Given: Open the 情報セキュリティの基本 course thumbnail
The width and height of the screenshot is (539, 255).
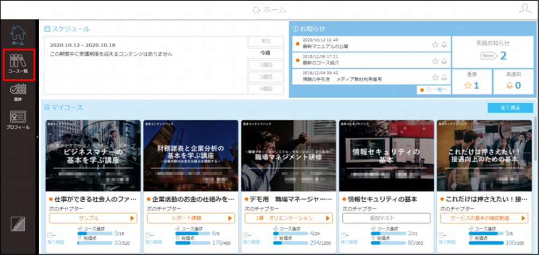Looking at the screenshot, I should (387, 156).
